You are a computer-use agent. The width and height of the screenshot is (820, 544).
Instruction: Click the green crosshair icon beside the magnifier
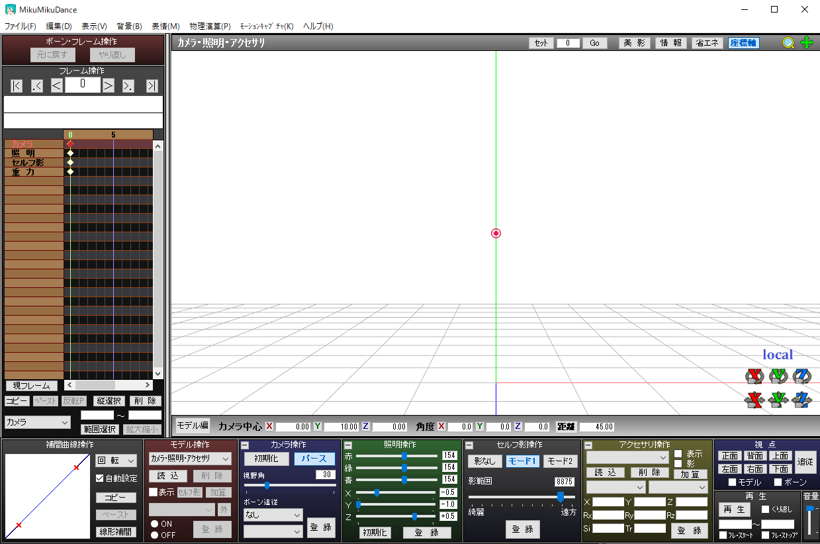coord(806,42)
